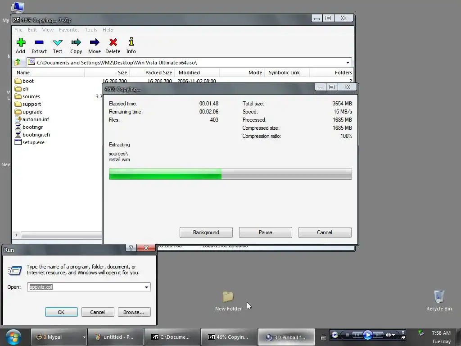Open the File menu in 7-Zip
This screenshot has width=461, height=346.
pyautogui.click(x=18, y=30)
